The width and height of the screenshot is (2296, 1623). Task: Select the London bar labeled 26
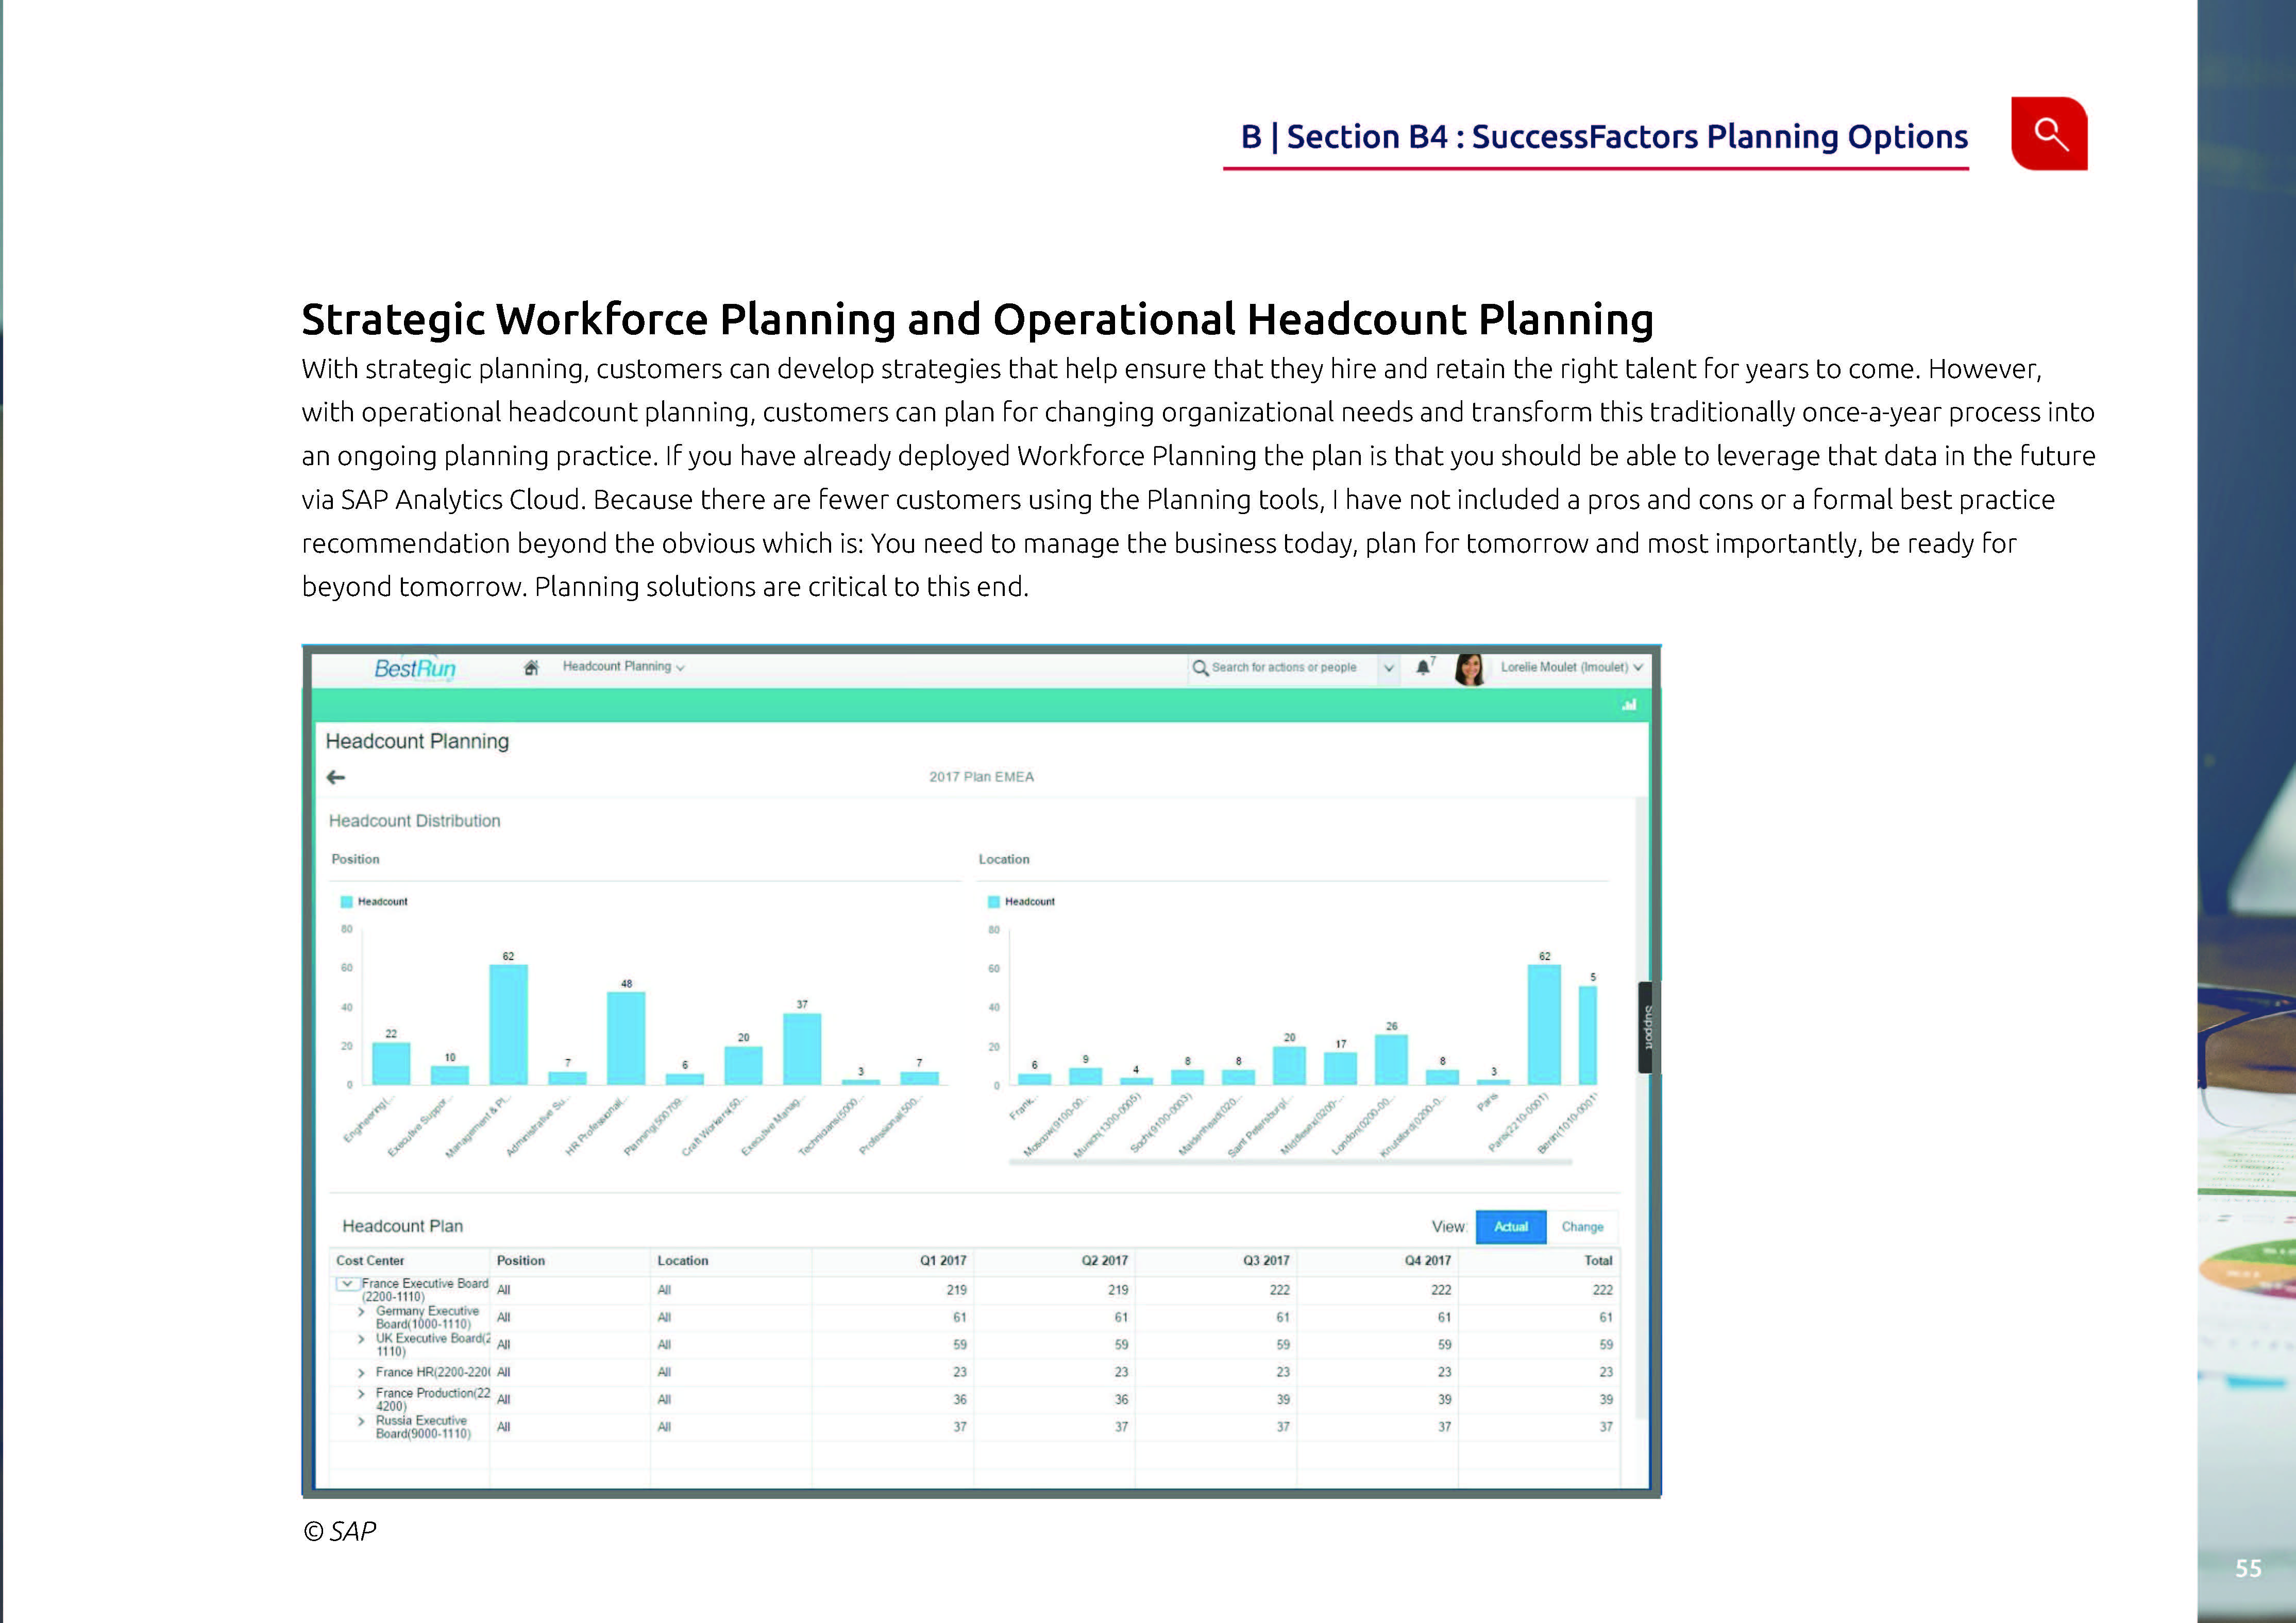coord(1391,1060)
